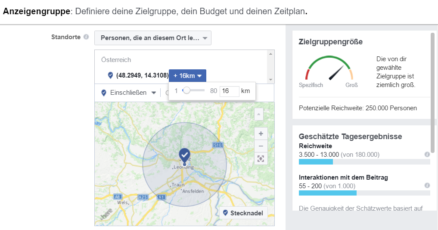This screenshot has width=438, height=230.
Task: Click the Stecknadel button on the map
Action: pyautogui.click(x=243, y=213)
